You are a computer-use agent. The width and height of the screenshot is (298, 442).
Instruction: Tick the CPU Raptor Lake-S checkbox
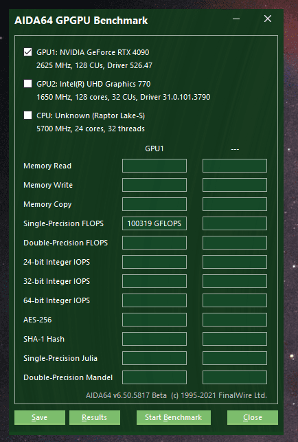coord(27,115)
